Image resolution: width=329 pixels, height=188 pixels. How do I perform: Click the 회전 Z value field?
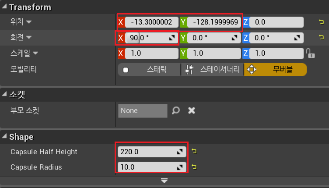[276, 38]
